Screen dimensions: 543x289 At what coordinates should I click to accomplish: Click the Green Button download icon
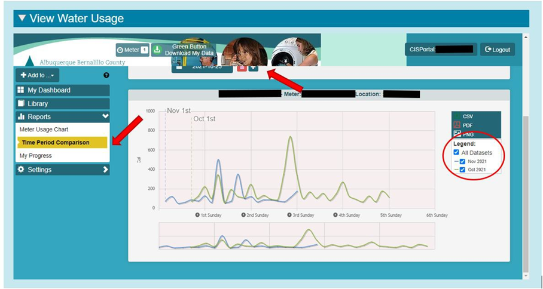pos(157,50)
